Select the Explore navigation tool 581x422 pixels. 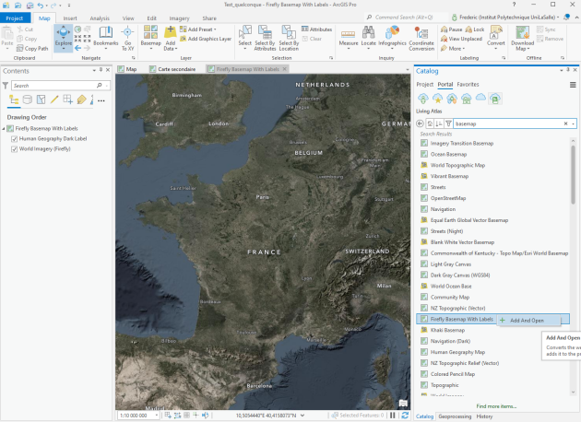pos(64,38)
